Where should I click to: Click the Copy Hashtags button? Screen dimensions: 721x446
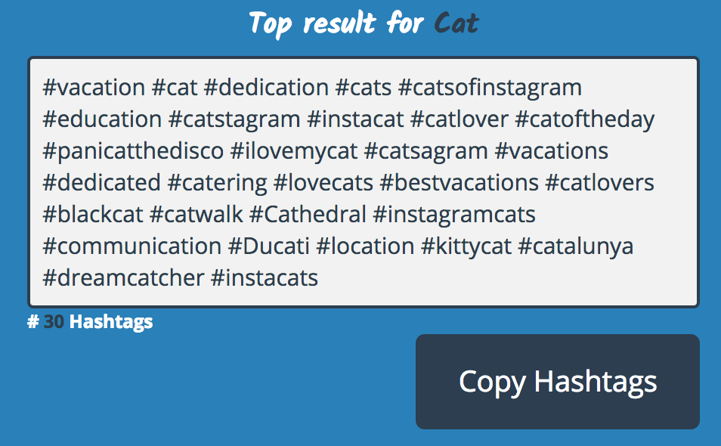click(x=557, y=382)
